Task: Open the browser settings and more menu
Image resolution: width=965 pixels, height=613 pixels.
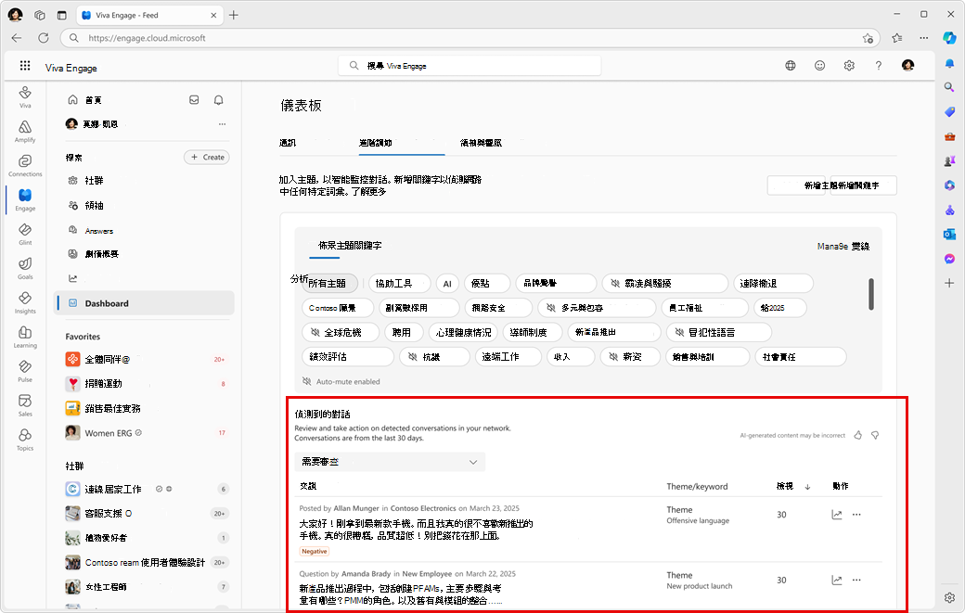Action: pyautogui.click(x=924, y=37)
